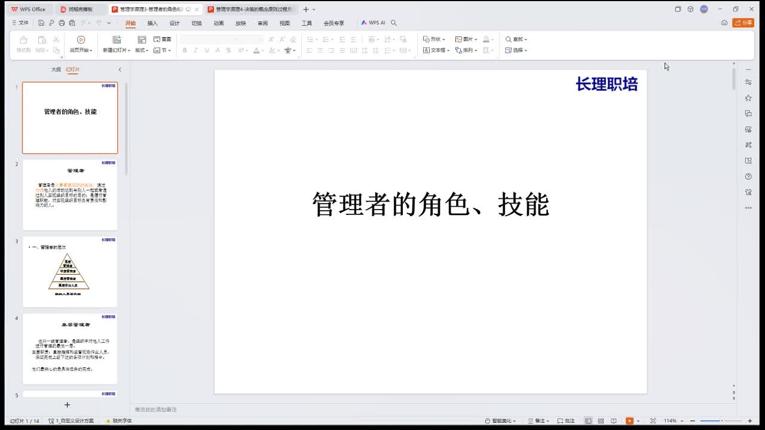Open the 文件 file menu
The height and width of the screenshot is (430, 765).
tap(20, 23)
